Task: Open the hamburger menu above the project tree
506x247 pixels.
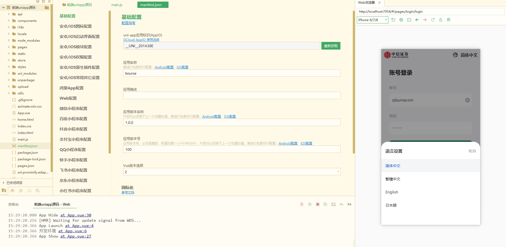Action: point(49,1)
